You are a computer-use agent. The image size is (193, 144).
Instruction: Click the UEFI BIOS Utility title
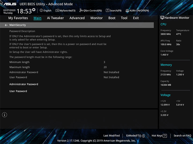(x=46, y=4)
